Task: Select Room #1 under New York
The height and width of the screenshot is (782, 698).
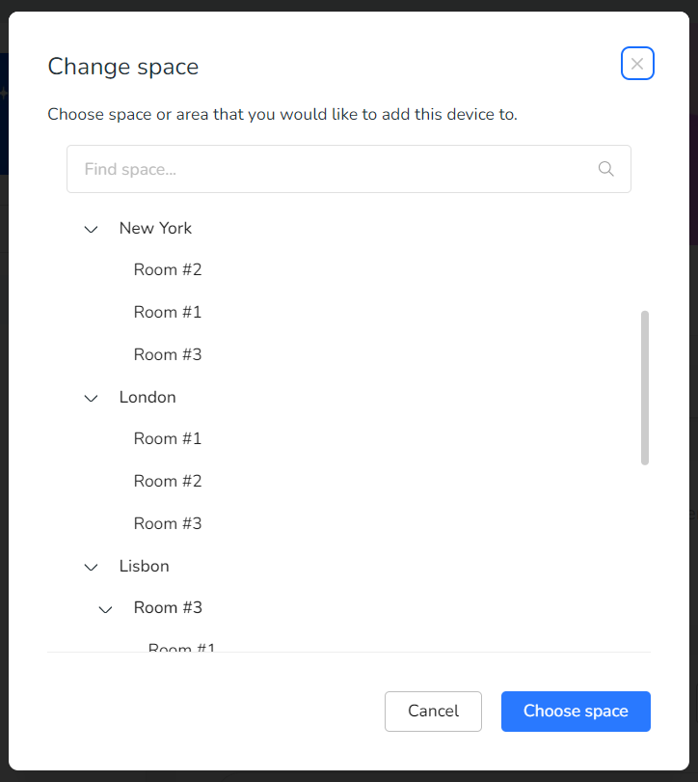Action: point(168,312)
